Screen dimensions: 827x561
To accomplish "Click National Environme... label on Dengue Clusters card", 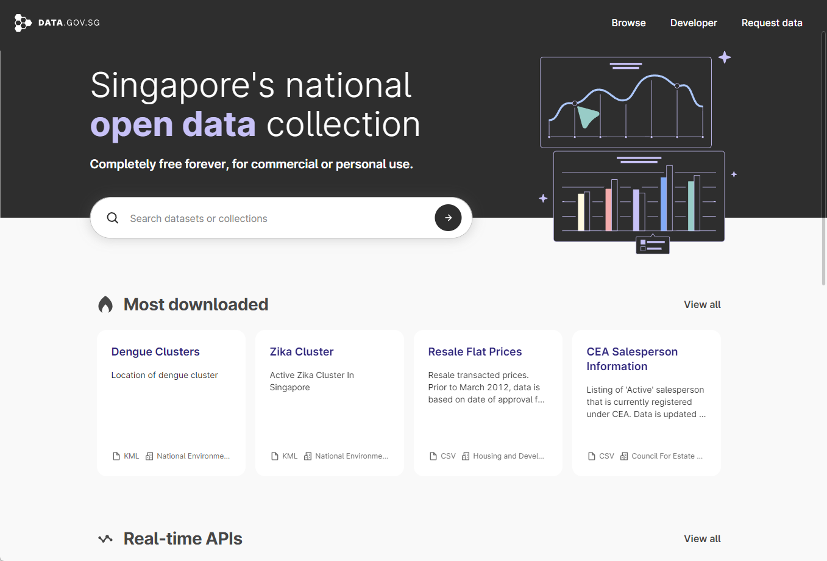I will point(193,456).
